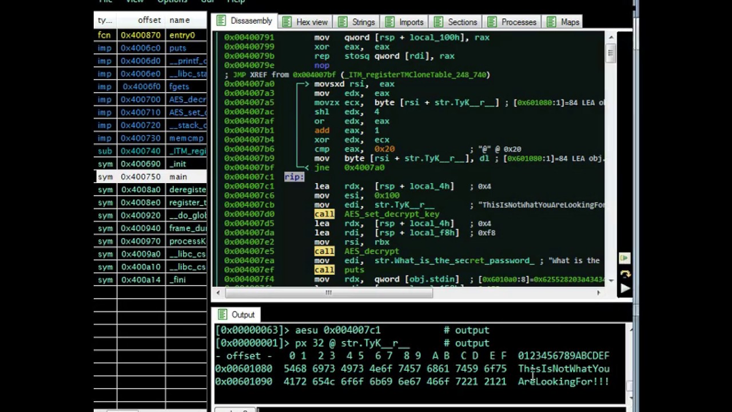
Task: Open the Sections tab
Action: [x=456, y=22]
